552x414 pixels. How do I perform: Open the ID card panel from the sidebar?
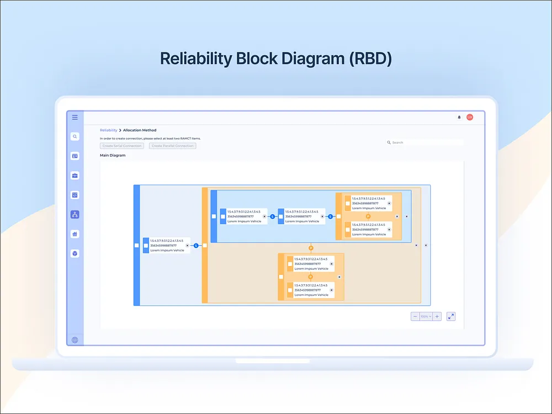(75, 156)
